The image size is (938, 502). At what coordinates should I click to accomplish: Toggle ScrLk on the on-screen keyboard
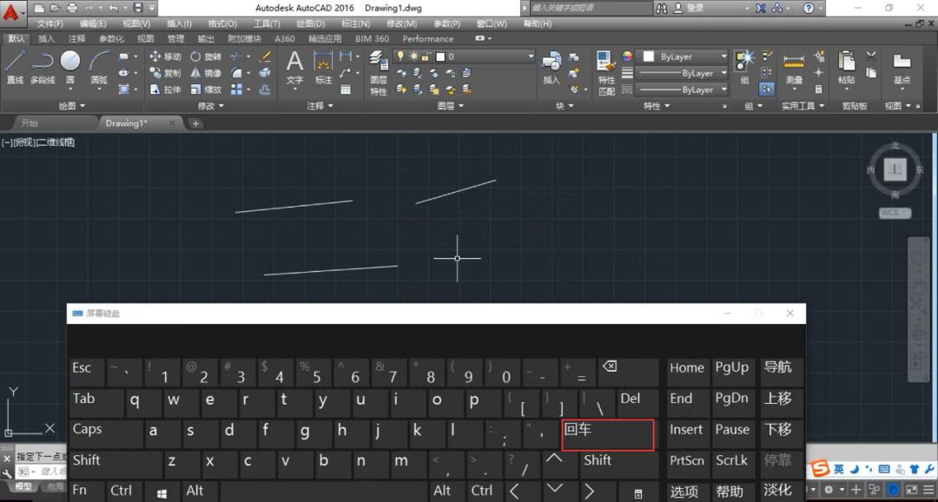click(x=731, y=460)
